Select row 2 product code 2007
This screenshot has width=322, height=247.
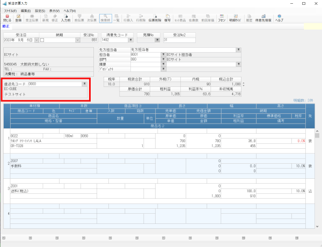pos(26,161)
